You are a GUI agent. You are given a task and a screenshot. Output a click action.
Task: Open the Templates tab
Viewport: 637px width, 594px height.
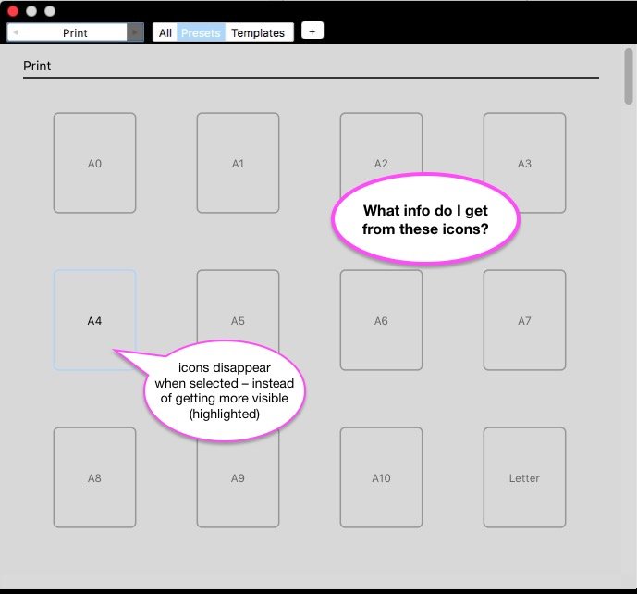[258, 32]
